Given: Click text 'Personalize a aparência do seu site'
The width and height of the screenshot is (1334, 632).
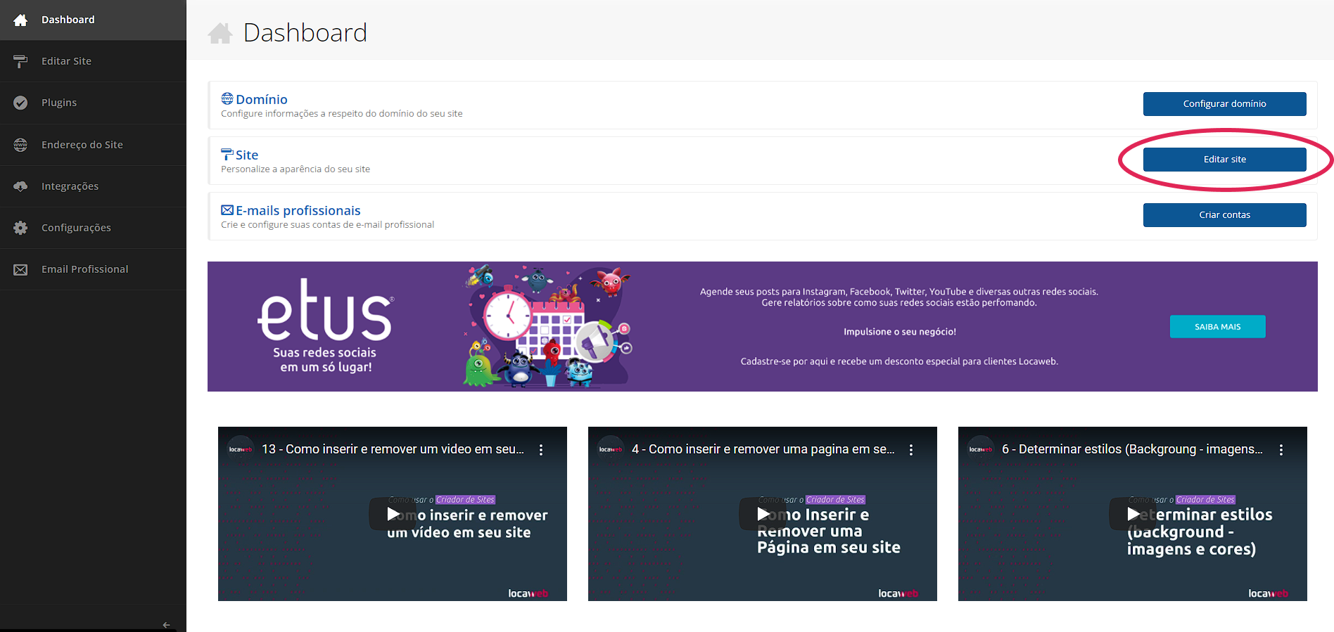Looking at the screenshot, I should click(x=296, y=169).
